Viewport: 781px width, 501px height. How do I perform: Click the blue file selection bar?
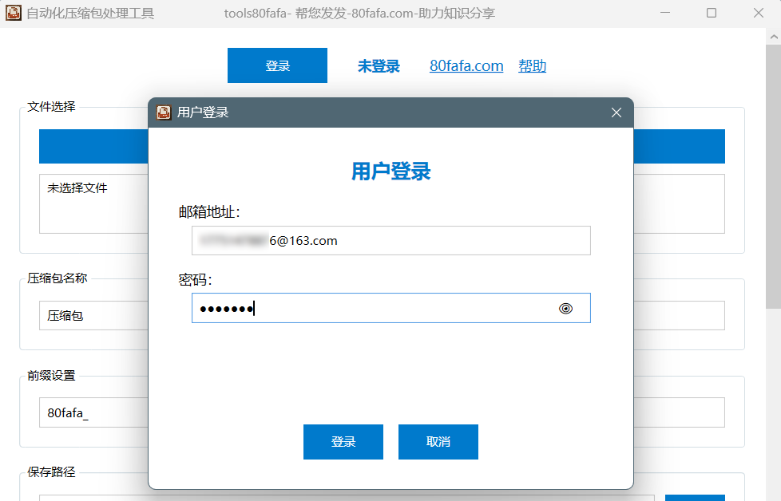click(93, 147)
